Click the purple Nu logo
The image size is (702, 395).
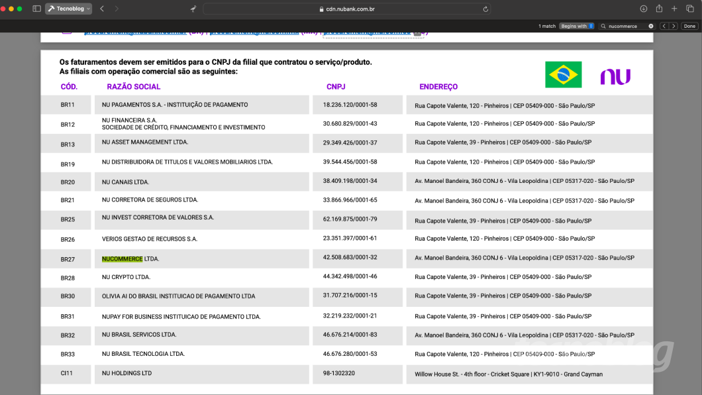pyautogui.click(x=615, y=77)
